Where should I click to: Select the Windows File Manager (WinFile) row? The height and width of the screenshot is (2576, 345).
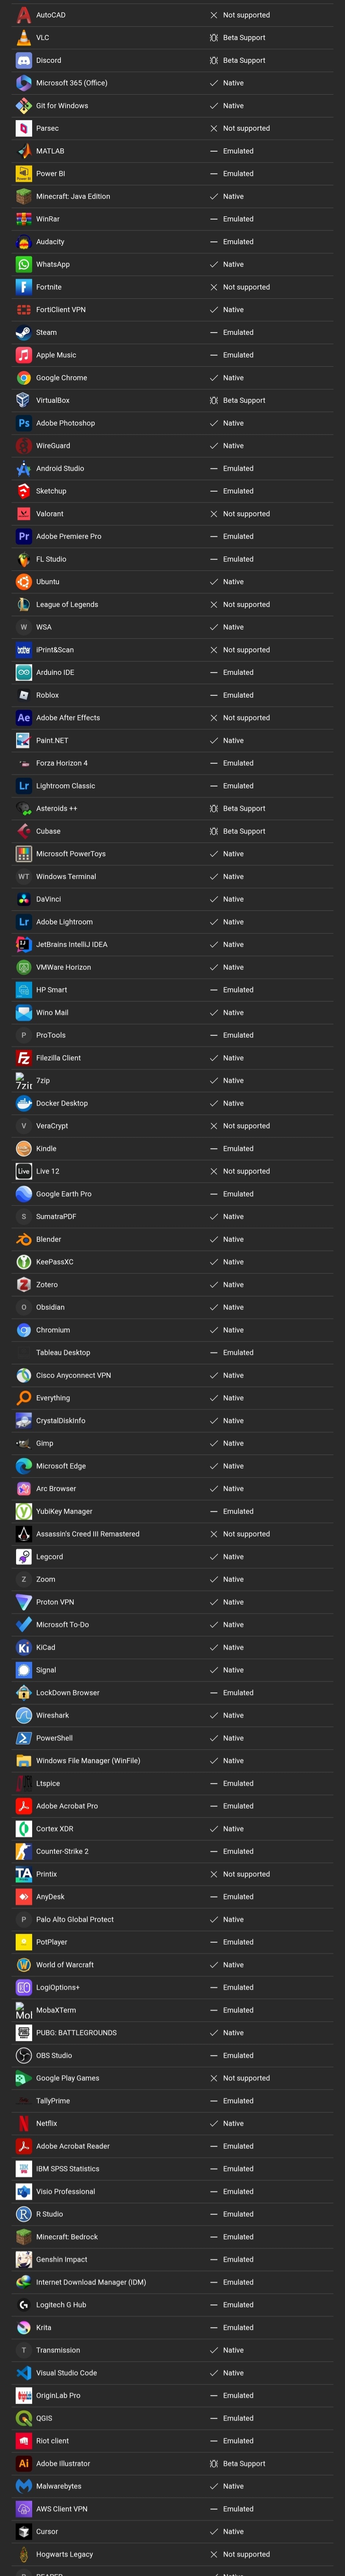(88, 1761)
